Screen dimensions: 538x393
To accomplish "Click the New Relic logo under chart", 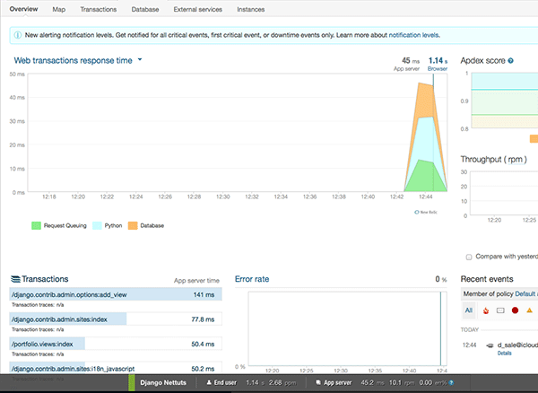I will [426, 212].
